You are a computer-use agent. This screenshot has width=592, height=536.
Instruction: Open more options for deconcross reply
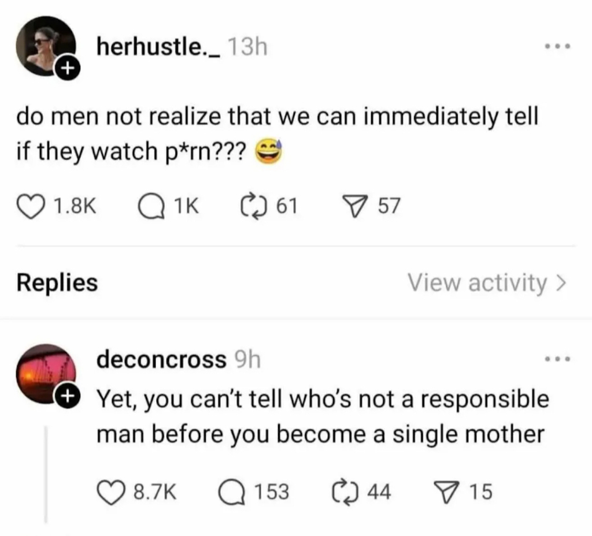(558, 359)
